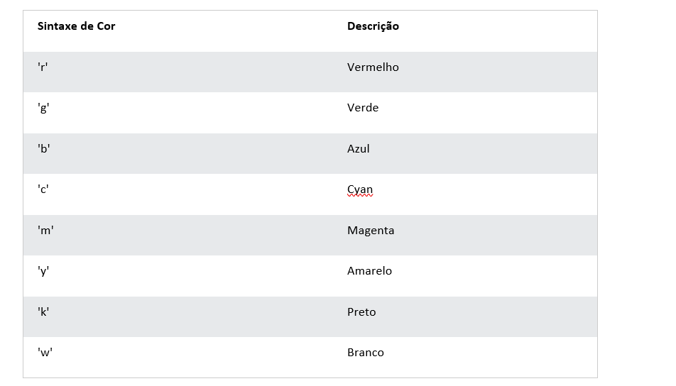This screenshot has height=386, width=676.
Task: Select the 'm' color syntax cell
Action: click(x=45, y=231)
